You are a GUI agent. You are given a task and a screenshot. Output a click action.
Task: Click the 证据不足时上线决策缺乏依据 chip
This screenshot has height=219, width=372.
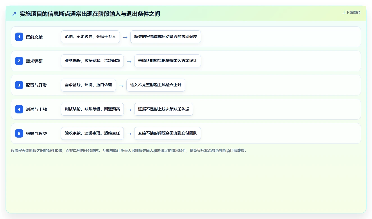164,109
